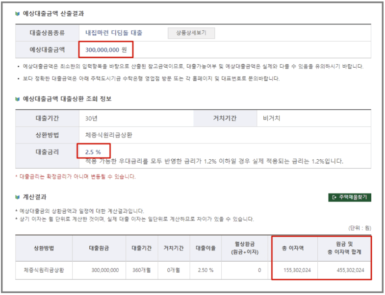Click the bullet icon beside 예상대출금액 산출결과
This screenshot has height=295, width=385.
(x=17, y=14)
